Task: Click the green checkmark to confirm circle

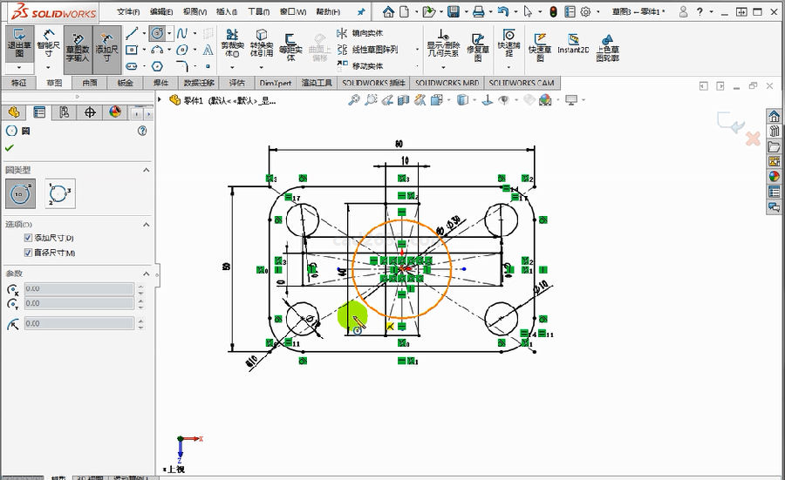Action: pos(10,147)
